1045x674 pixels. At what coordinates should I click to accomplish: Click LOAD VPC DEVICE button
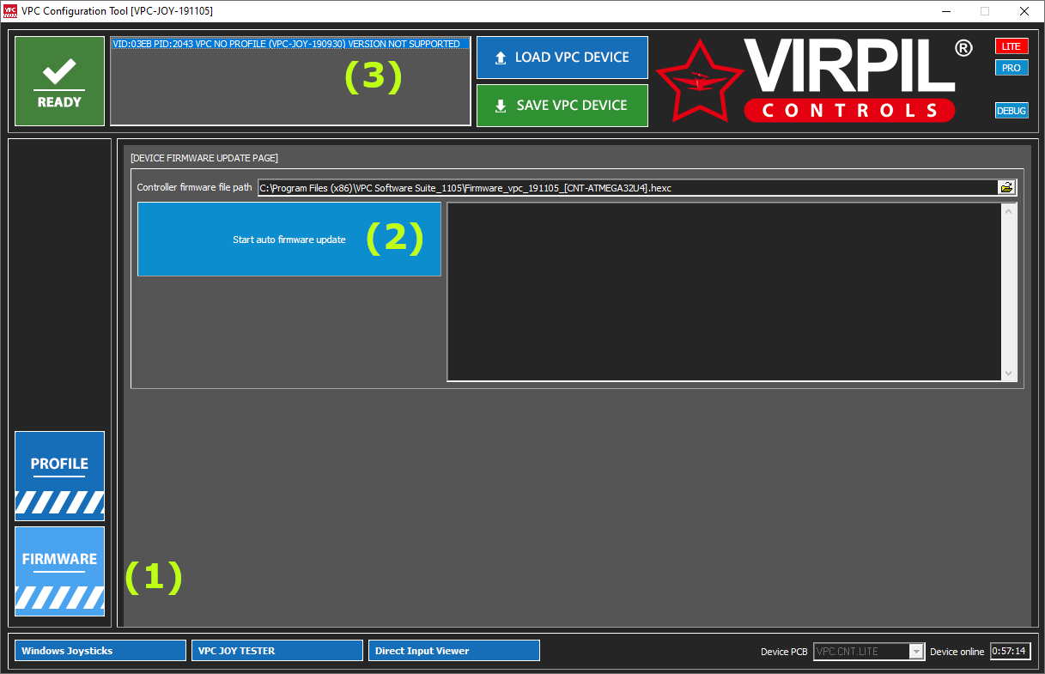[x=562, y=58]
